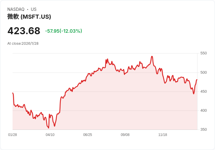Click the 450 price axis label
The height and width of the screenshot is (150, 215).
pos(204,92)
